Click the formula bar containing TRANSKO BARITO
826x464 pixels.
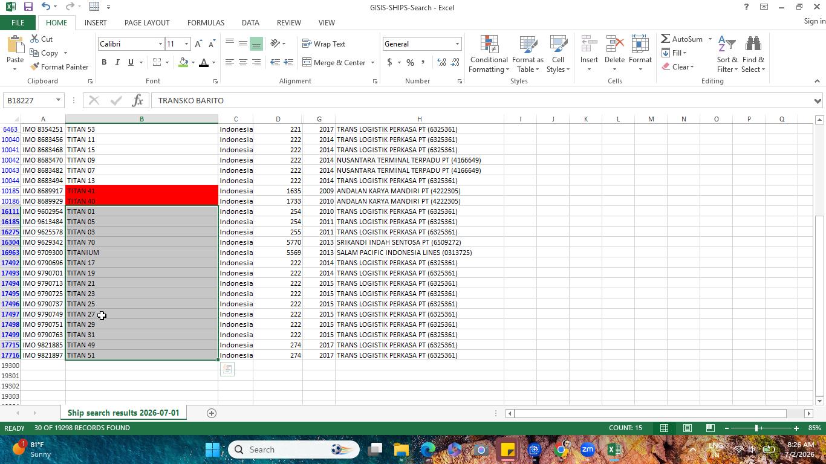(x=481, y=101)
